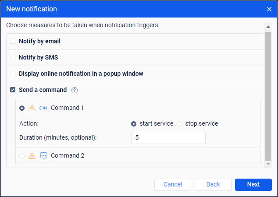Close the New notification dialog

tap(269, 9)
